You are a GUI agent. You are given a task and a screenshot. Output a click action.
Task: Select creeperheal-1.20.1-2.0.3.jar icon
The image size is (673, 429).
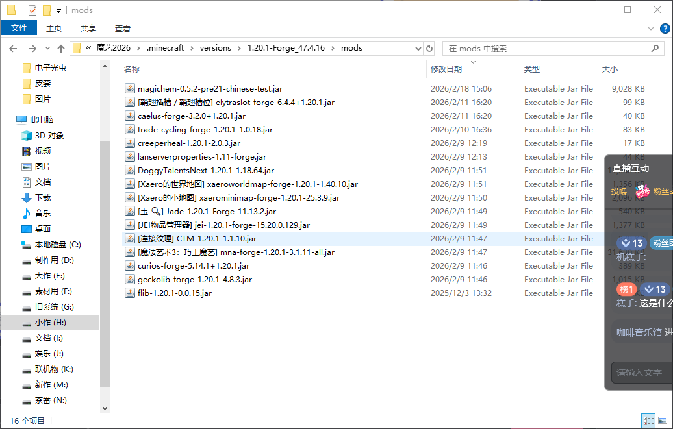pos(130,143)
